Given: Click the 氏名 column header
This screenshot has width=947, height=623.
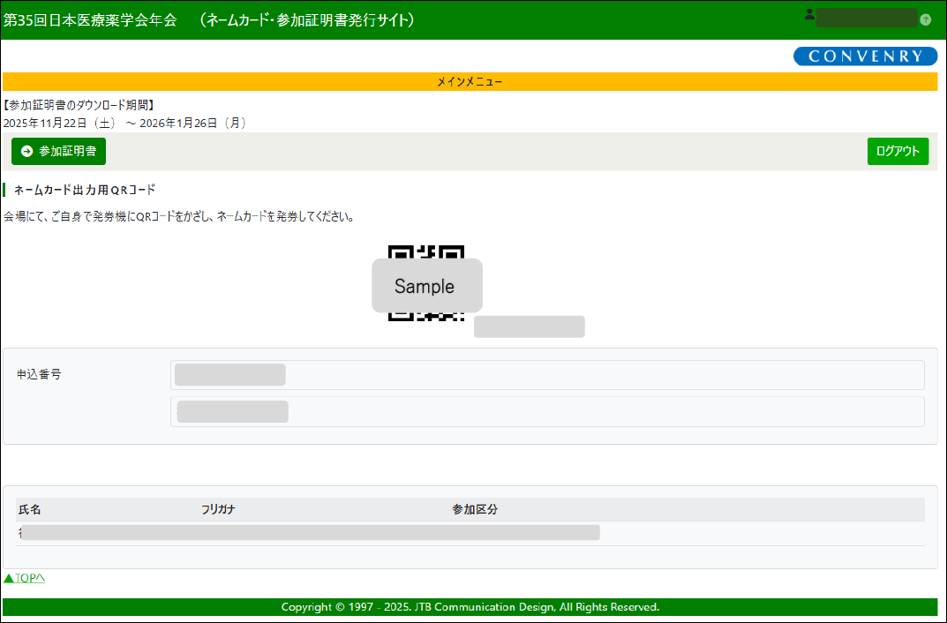Looking at the screenshot, I should [x=30, y=510].
